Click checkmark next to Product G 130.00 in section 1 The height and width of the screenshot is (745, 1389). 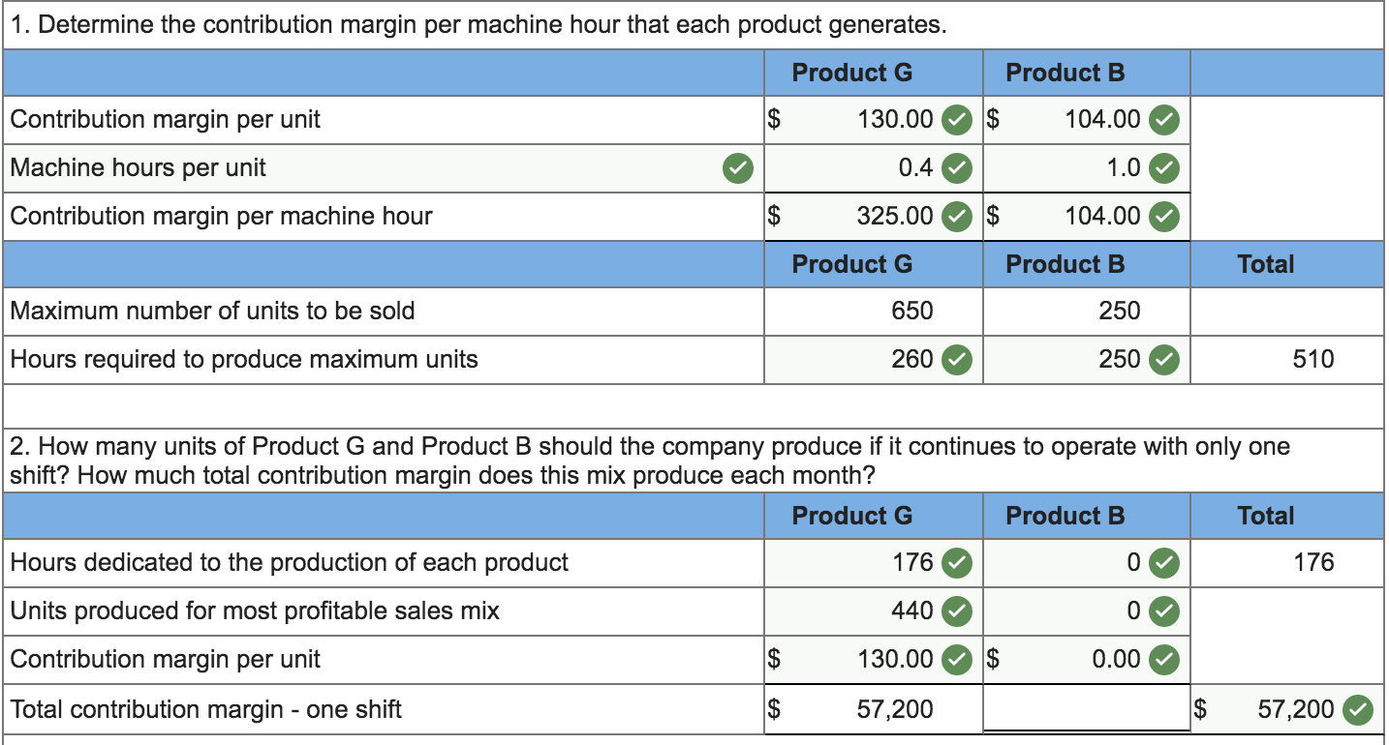point(956,120)
